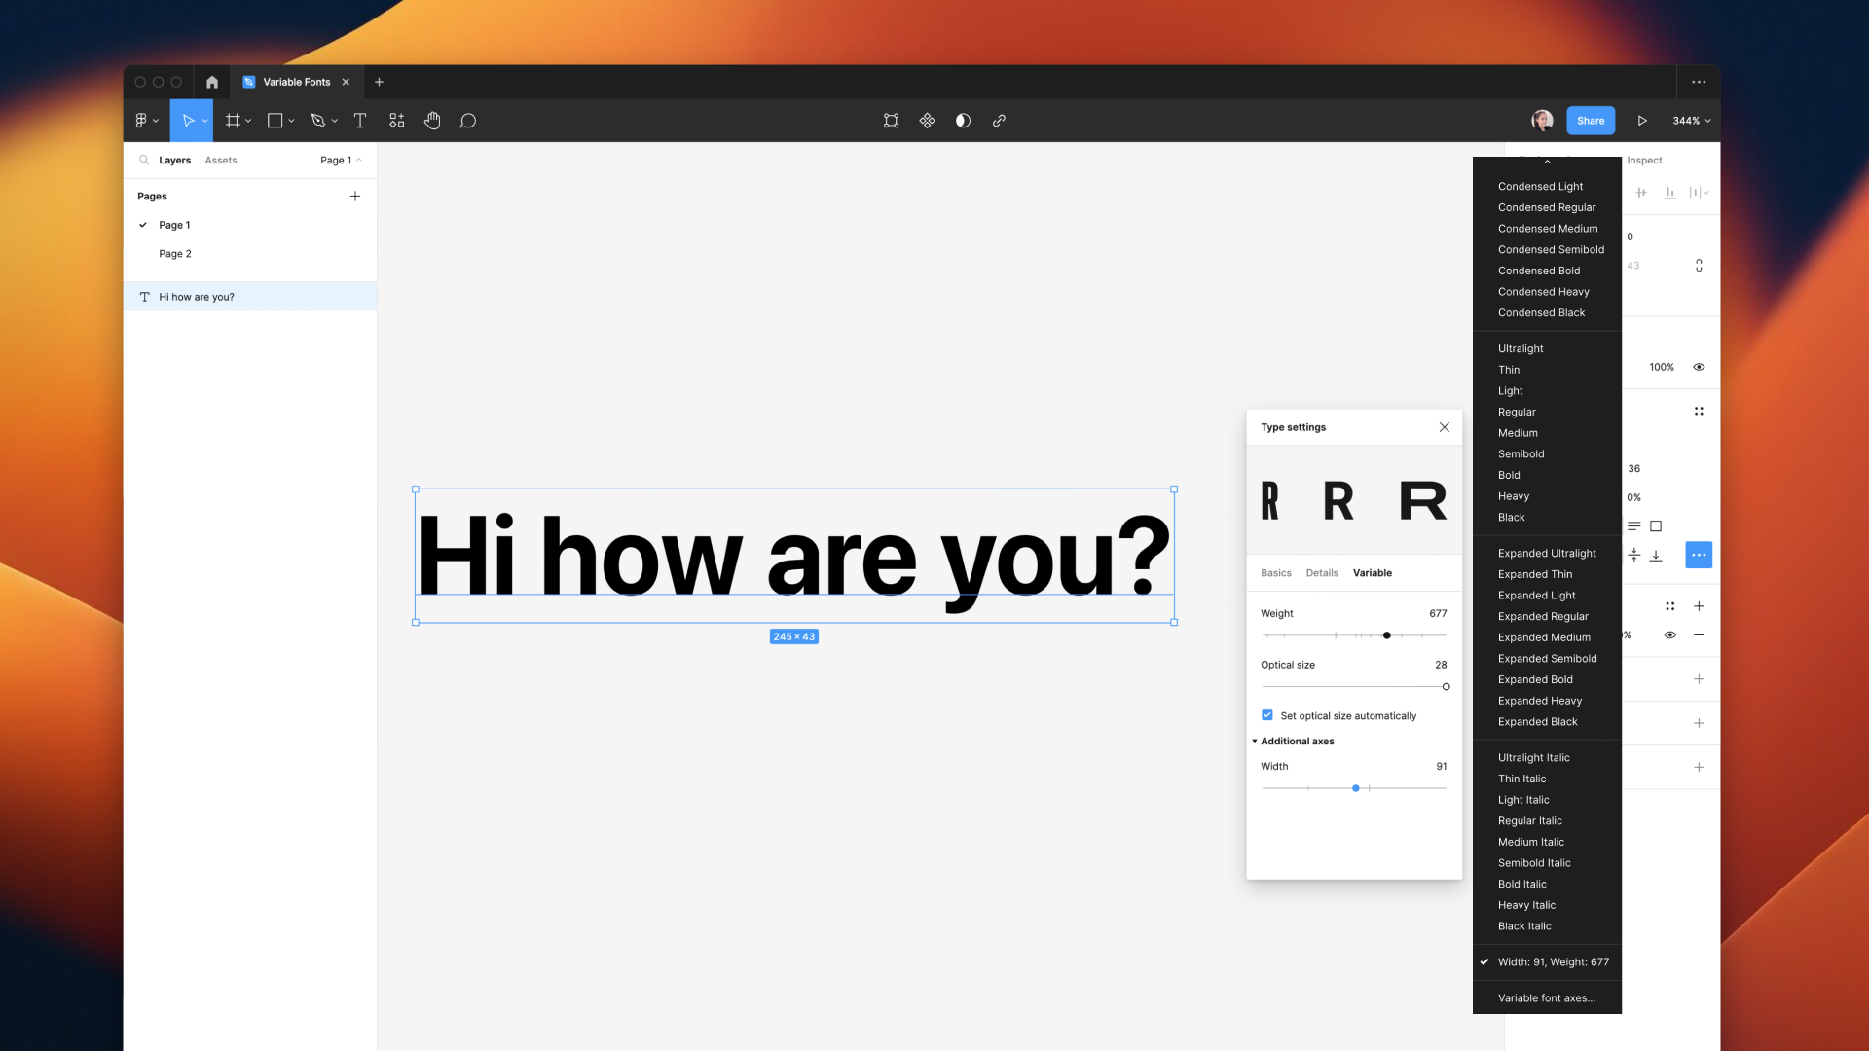Toggle layer visibility eye beside 100%
1869x1051 pixels.
pyautogui.click(x=1699, y=367)
